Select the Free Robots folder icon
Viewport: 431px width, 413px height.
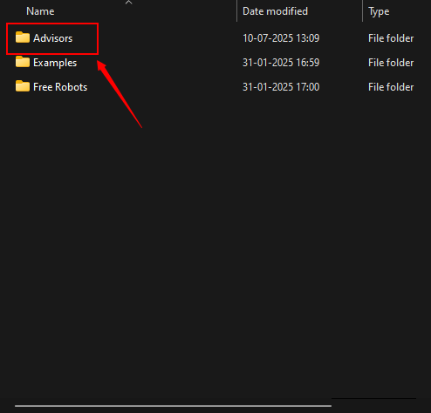pyautogui.click(x=23, y=86)
